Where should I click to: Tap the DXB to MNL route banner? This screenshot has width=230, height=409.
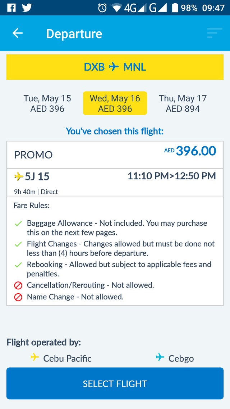pos(115,67)
